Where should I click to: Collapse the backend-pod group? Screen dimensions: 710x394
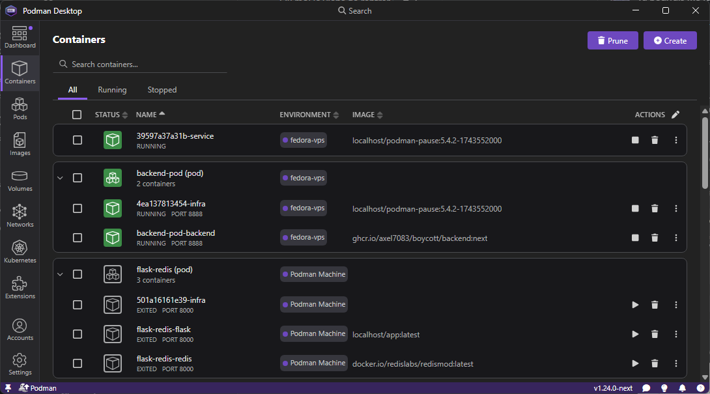pyautogui.click(x=61, y=178)
